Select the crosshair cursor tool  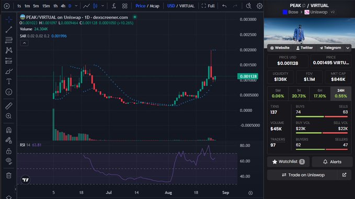pos(9,20)
